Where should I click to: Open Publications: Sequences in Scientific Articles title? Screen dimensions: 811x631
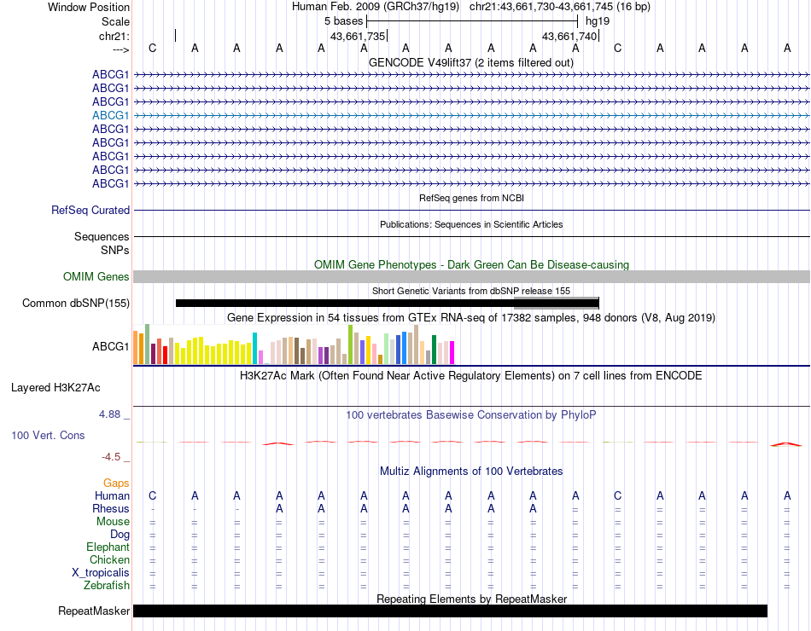(x=471, y=224)
